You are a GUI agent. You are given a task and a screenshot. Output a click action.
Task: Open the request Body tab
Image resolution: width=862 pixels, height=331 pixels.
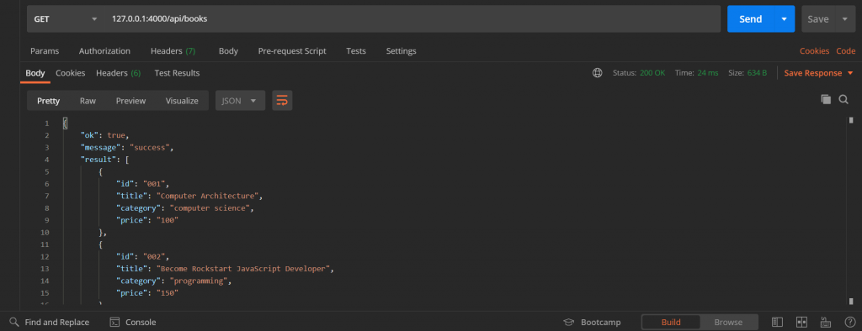click(228, 50)
